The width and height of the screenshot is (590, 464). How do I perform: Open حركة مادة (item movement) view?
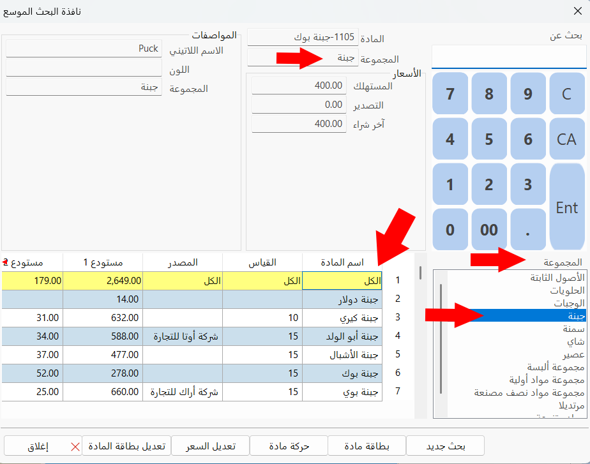[289, 445]
